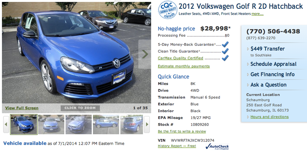
Task: Click the AutoCheck logo
Action: 217,147
